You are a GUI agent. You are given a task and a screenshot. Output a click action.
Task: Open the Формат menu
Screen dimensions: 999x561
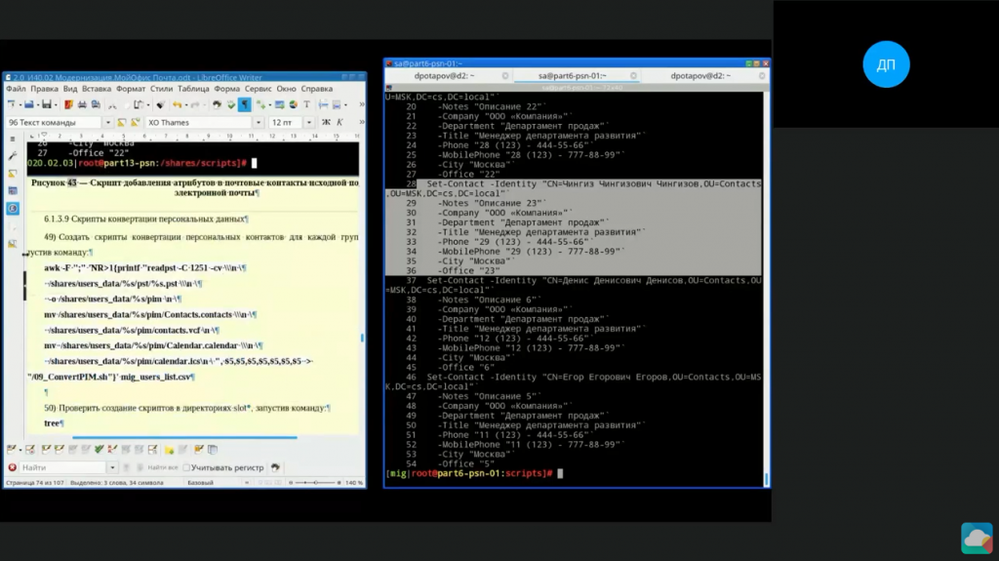tap(131, 89)
